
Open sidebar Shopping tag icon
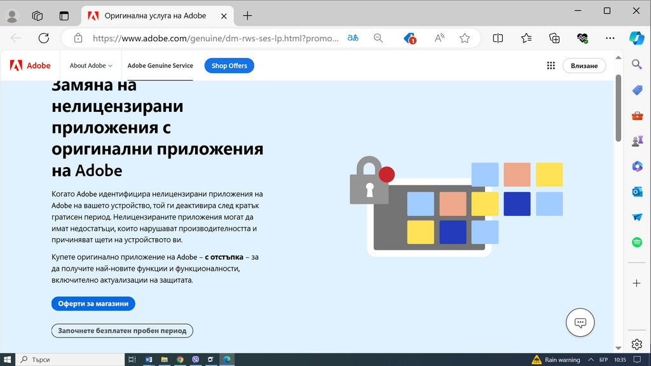click(637, 90)
